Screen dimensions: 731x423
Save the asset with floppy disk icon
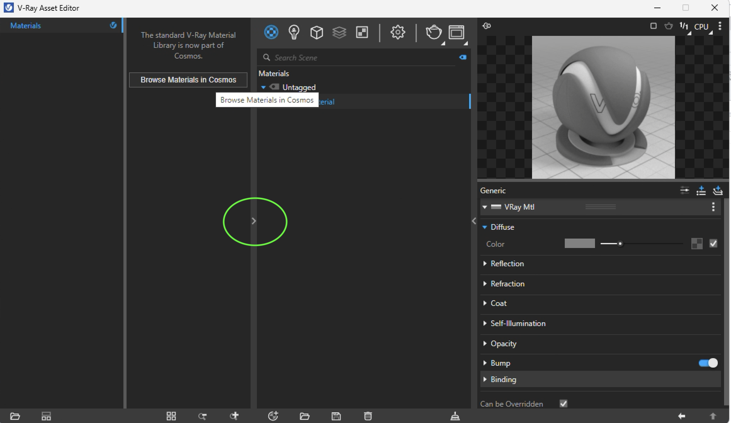click(x=336, y=416)
